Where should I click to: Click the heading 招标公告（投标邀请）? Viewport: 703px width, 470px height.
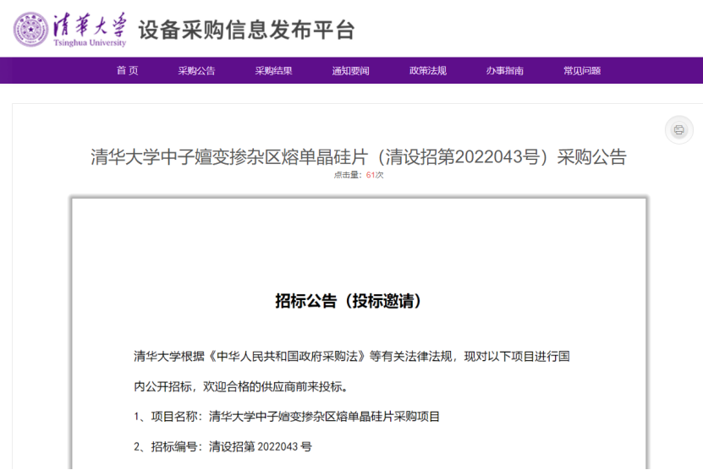click(348, 301)
